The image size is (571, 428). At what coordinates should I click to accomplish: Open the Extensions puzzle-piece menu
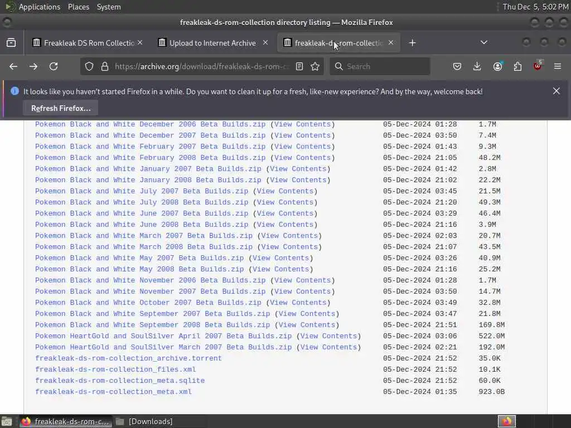pos(517,67)
